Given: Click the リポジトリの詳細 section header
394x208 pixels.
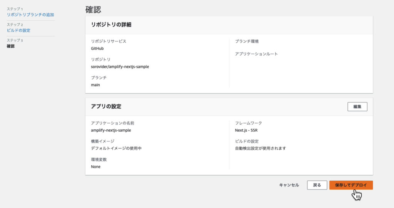Looking at the screenshot, I should tap(112, 25).
